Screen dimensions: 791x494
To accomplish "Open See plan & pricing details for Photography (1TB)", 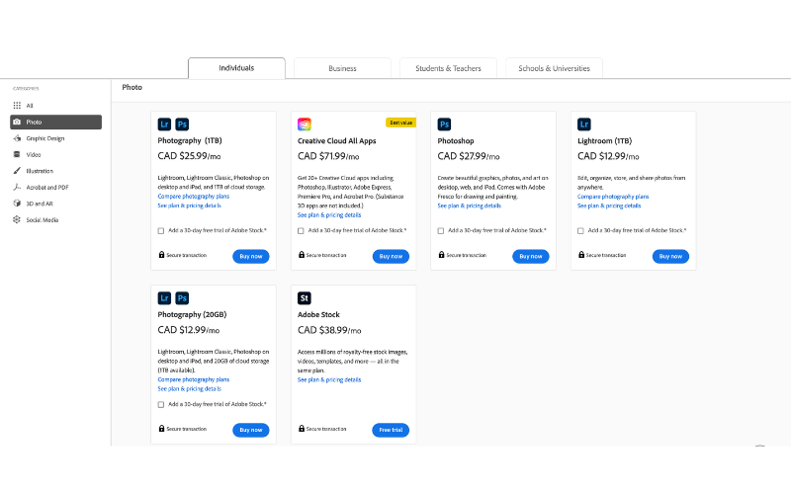I will click(x=189, y=206).
